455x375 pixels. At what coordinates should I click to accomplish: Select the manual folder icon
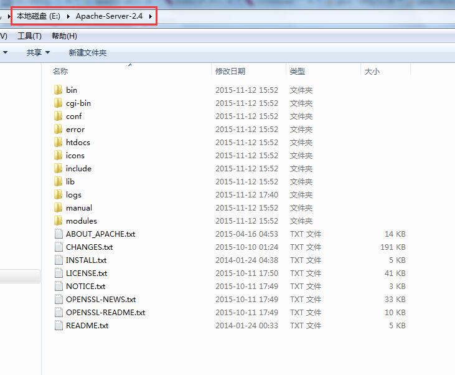click(58, 207)
